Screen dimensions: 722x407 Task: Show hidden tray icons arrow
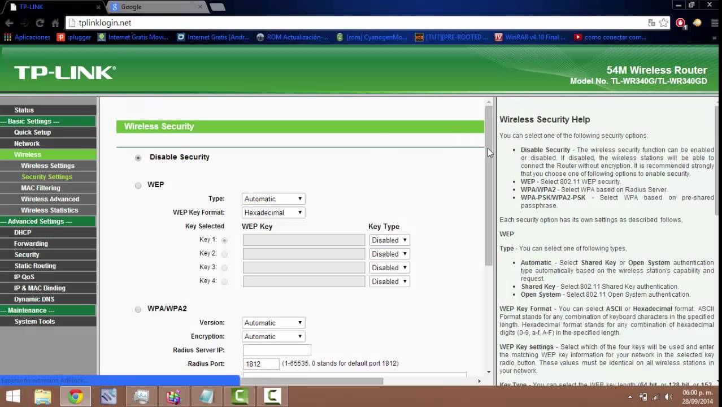[630, 397]
